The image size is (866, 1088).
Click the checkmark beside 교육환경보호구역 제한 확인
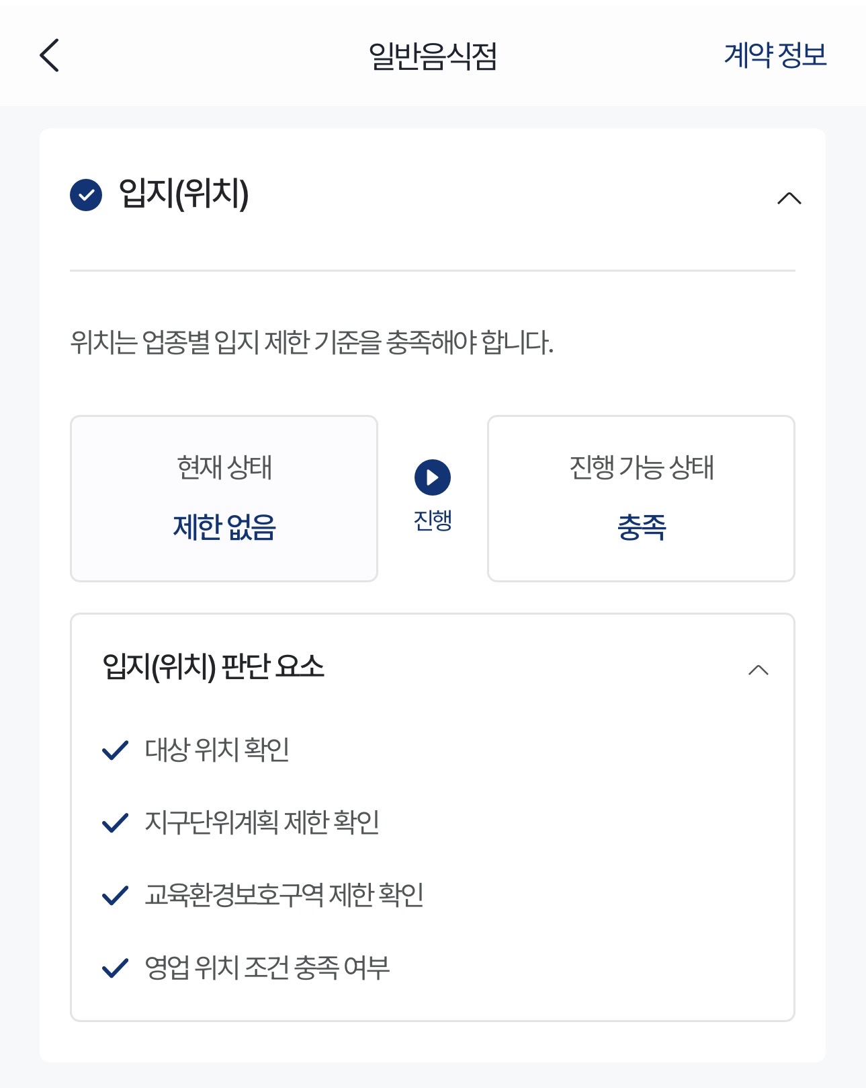pyautogui.click(x=115, y=895)
